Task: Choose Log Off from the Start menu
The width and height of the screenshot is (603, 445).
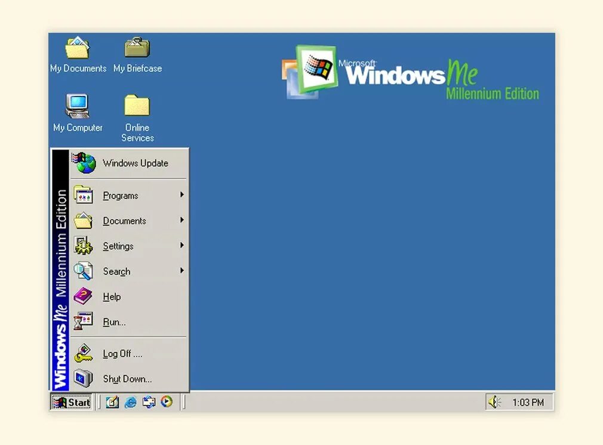Action: point(129,354)
